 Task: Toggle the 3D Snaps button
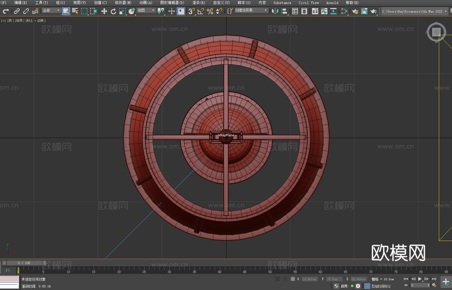[x=191, y=11]
